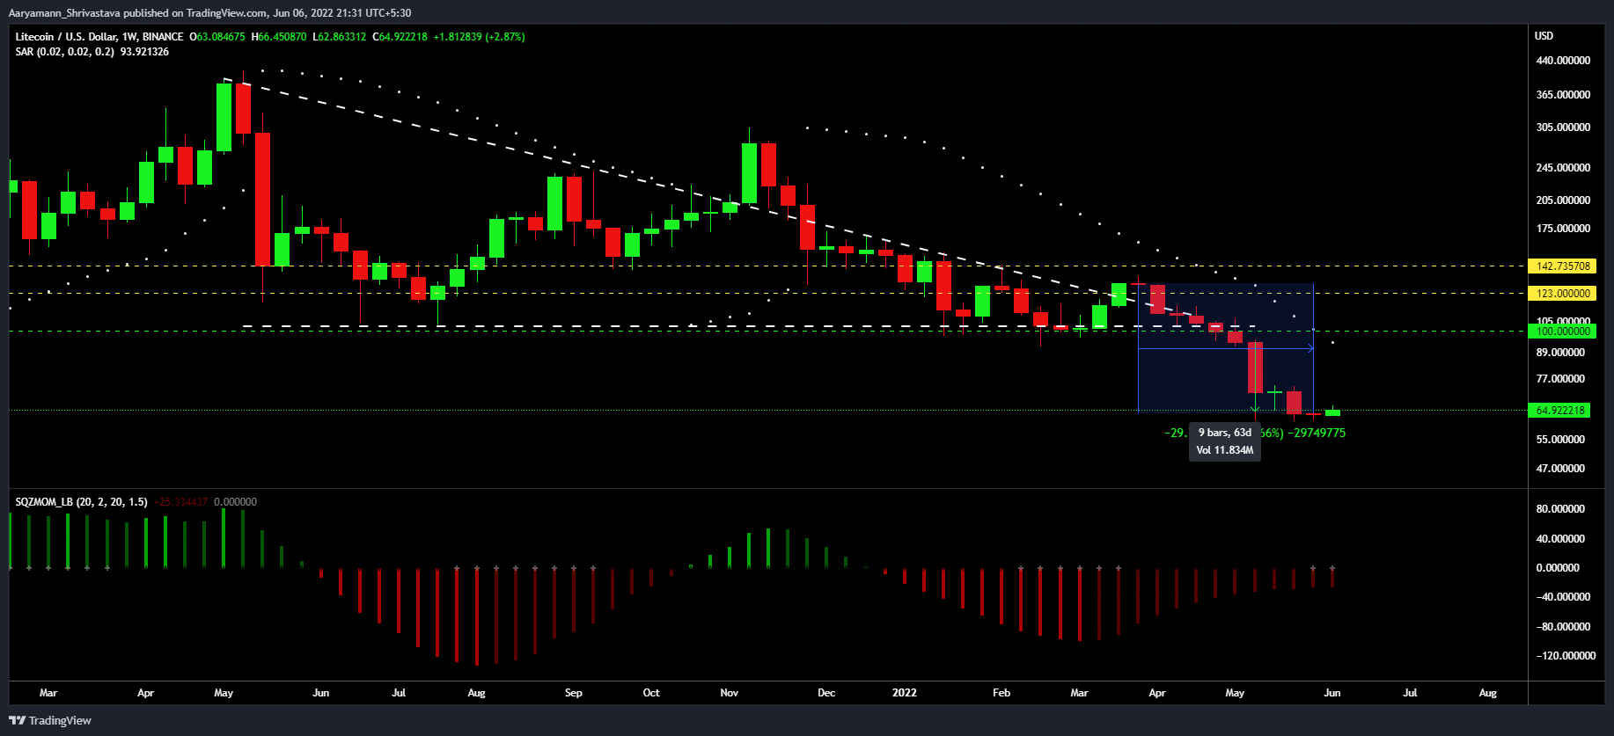Click the 365.000000 price axis value
Viewport: 1614px width, 736px height.
[1563, 95]
